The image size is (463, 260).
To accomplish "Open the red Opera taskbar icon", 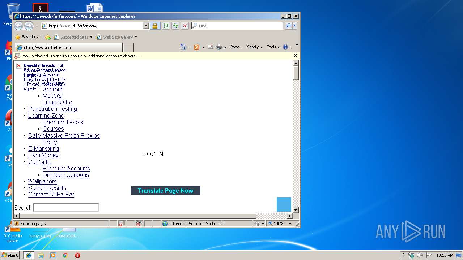I will (77, 255).
